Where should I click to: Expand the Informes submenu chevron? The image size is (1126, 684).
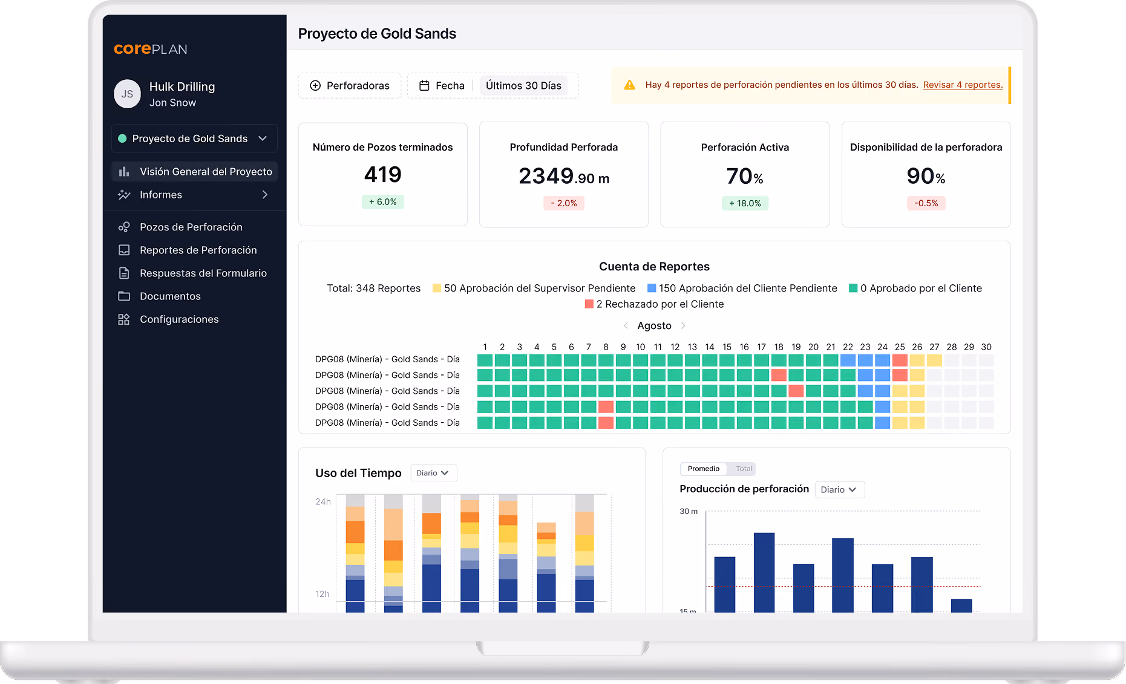(x=265, y=194)
